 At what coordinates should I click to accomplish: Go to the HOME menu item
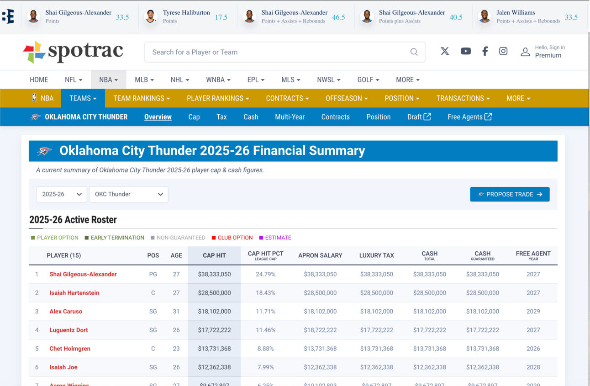coord(39,79)
